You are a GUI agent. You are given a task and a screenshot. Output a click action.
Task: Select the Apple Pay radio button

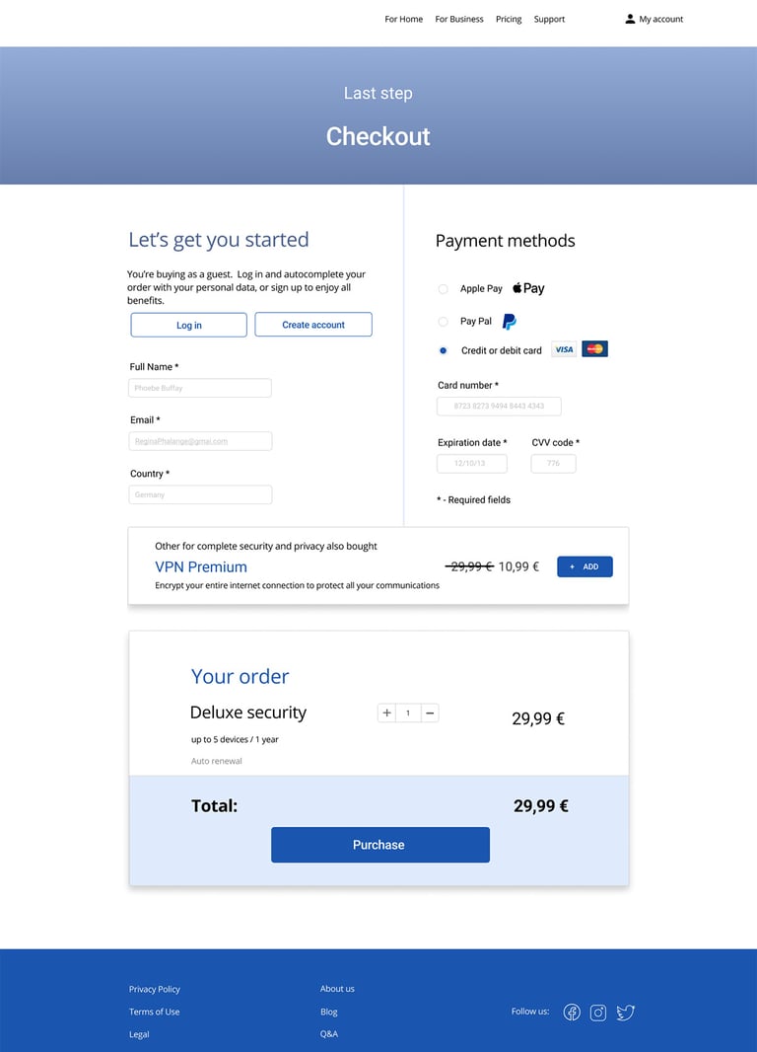(443, 288)
